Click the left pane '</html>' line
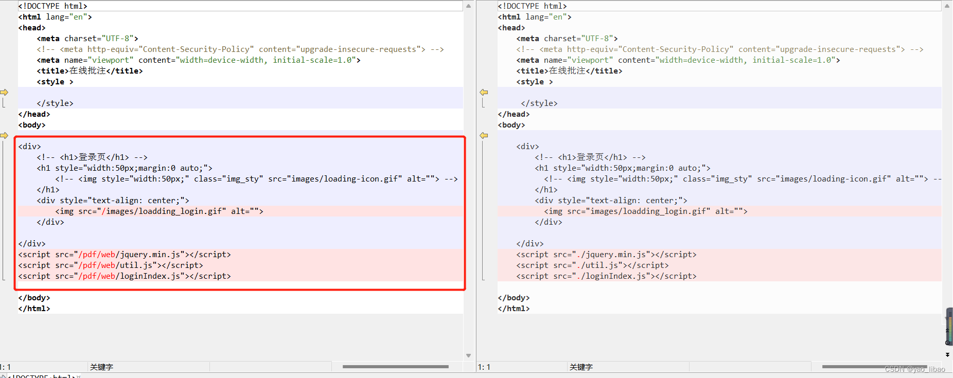The width and height of the screenshot is (953, 378). (34, 309)
